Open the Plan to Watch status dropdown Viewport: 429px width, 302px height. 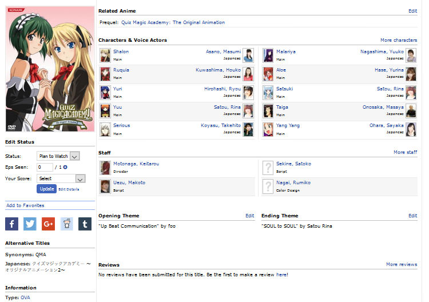click(58, 156)
